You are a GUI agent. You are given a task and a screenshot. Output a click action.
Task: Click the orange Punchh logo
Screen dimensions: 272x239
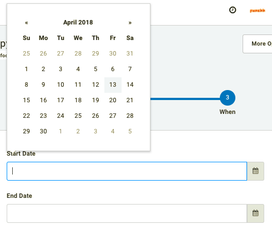[258, 11]
